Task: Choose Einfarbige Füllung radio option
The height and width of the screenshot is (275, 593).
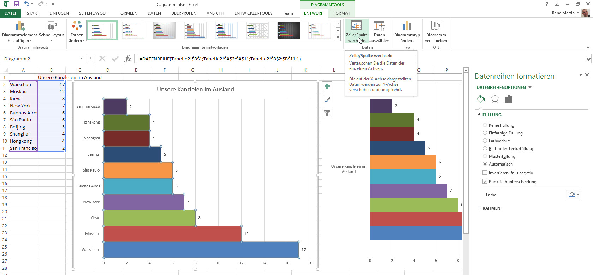Action: [485, 133]
